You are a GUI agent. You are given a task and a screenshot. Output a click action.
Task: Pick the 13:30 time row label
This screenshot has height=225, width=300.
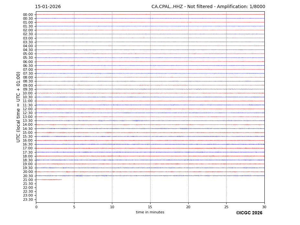(28, 121)
